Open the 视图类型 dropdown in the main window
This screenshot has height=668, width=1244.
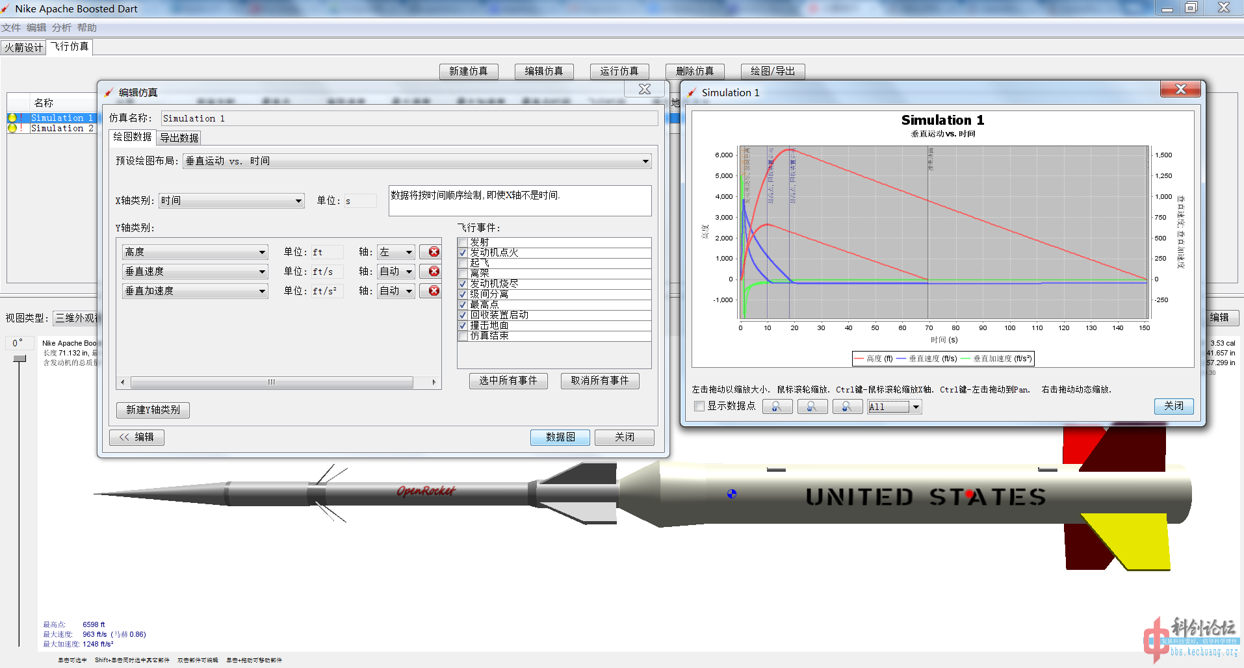77,318
